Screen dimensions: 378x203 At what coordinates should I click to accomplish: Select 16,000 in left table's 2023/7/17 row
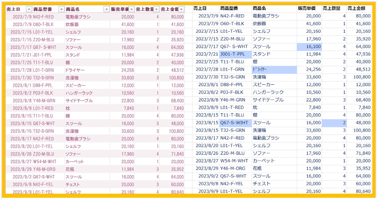pos(128,47)
